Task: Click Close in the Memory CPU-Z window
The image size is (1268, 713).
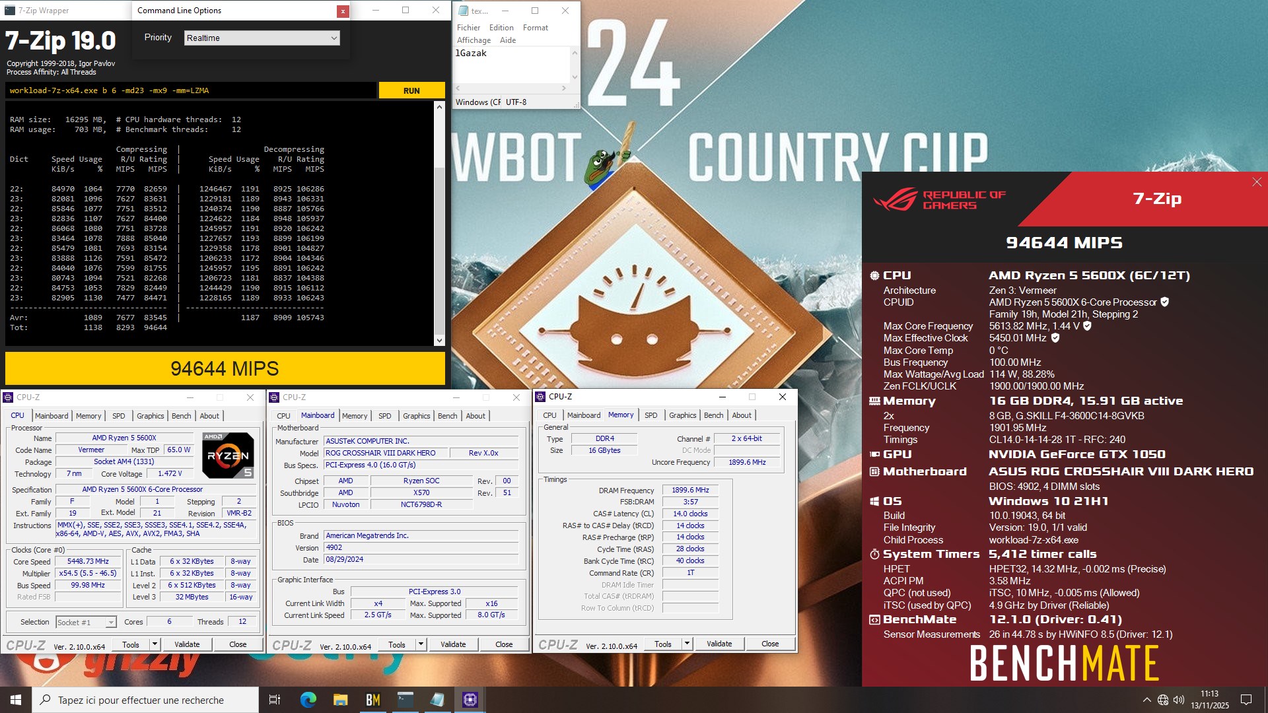Action: coord(770,644)
